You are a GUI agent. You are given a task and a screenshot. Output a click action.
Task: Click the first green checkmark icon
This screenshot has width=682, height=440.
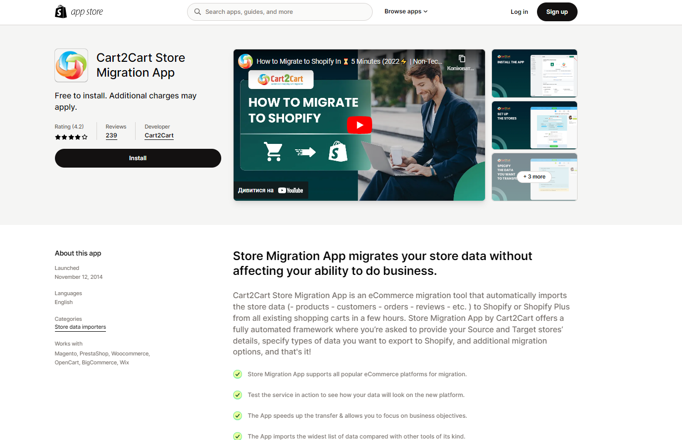(238, 374)
